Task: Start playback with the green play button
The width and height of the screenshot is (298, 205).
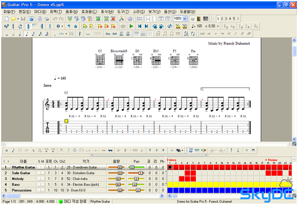Action: tap(131, 26)
